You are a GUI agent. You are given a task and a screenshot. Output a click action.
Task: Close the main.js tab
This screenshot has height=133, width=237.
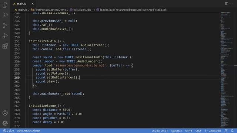click(33, 4)
